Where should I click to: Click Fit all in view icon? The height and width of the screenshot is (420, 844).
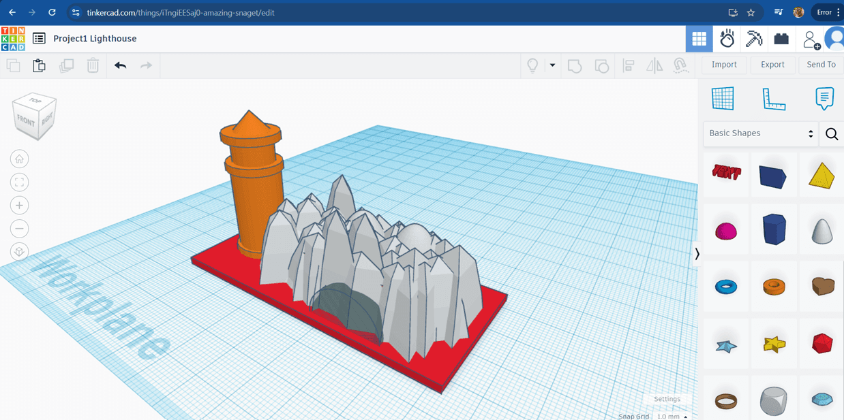(x=19, y=182)
